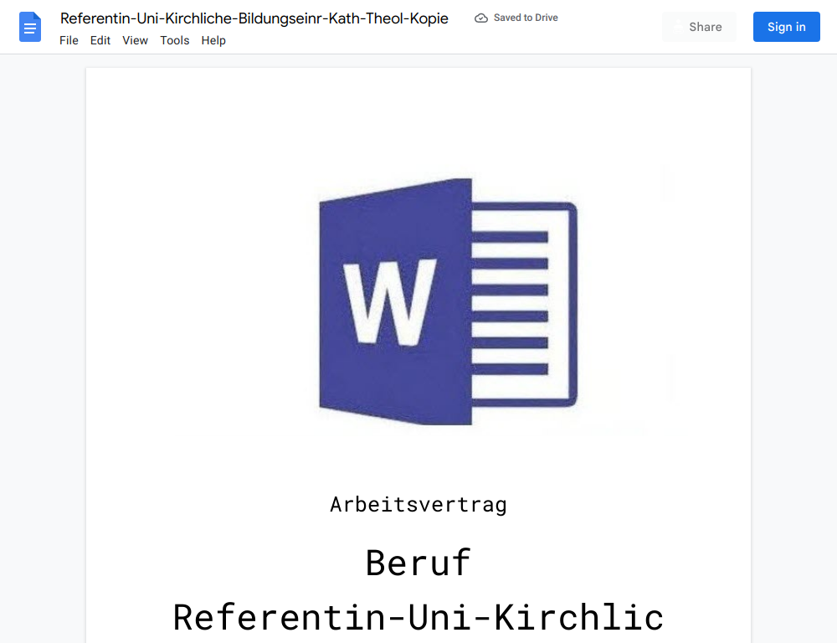
Task: Click the cloud Saved to Drive icon
Action: click(x=481, y=18)
